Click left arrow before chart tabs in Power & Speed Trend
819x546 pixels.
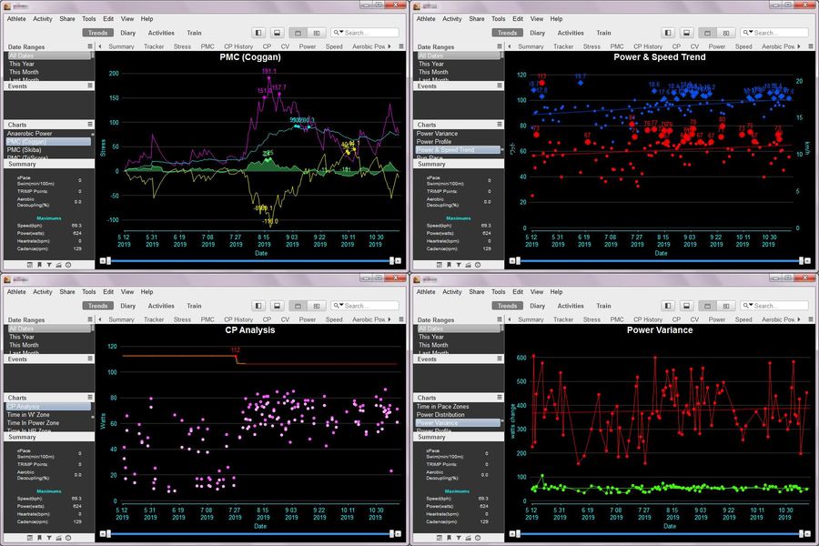tap(510, 46)
